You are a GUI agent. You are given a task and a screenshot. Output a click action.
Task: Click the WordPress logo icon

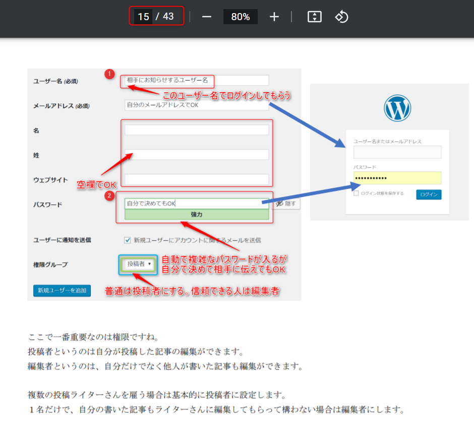397,108
